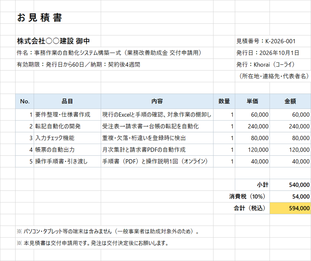The height and width of the screenshot is (261, 311).
Task: Select the 帳票の自動出力 item cell
Action: click(x=67, y=150)
